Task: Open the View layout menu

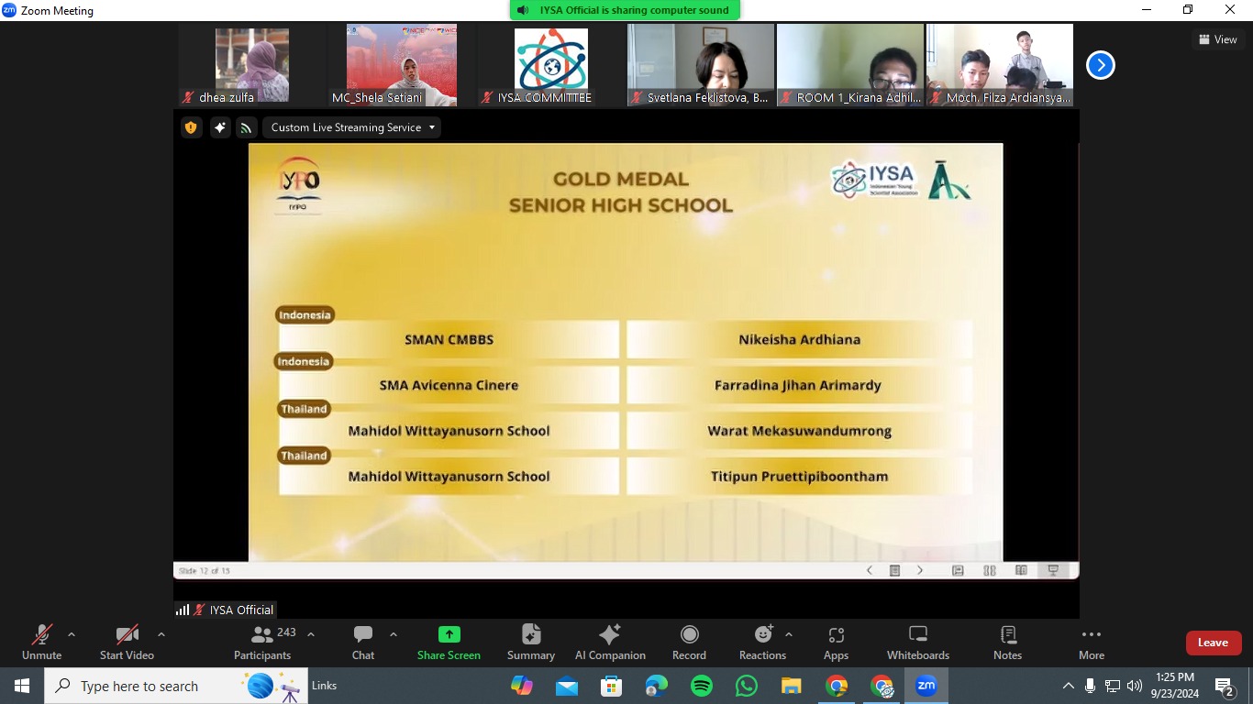Action: point(1217,39)
